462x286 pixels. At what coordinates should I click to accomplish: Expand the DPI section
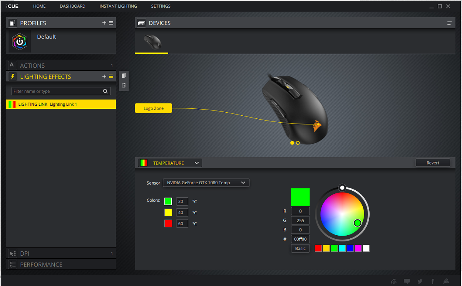point(61,253)
